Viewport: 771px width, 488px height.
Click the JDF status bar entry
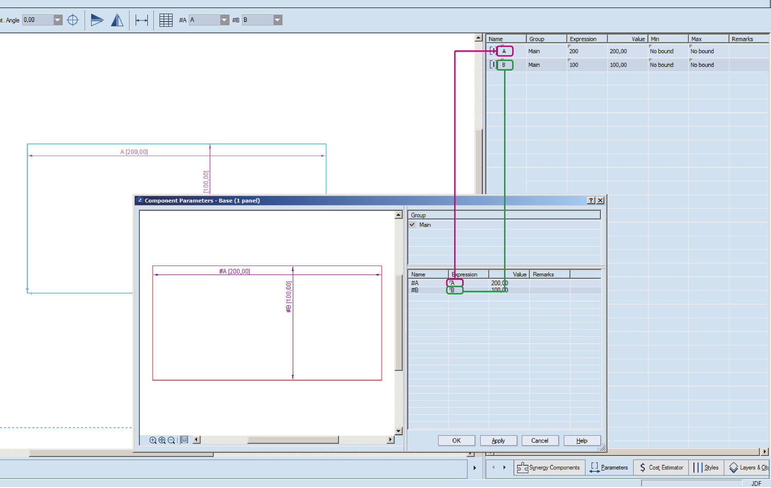click(x=757, y=483)
